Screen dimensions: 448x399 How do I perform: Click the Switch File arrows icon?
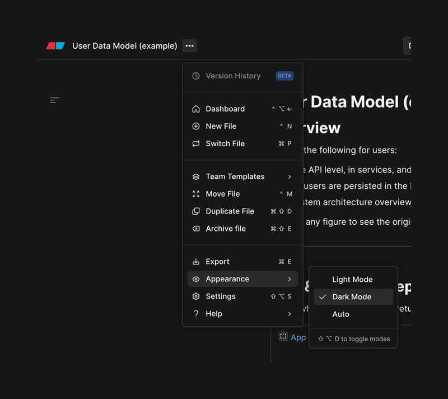[197, 143]
